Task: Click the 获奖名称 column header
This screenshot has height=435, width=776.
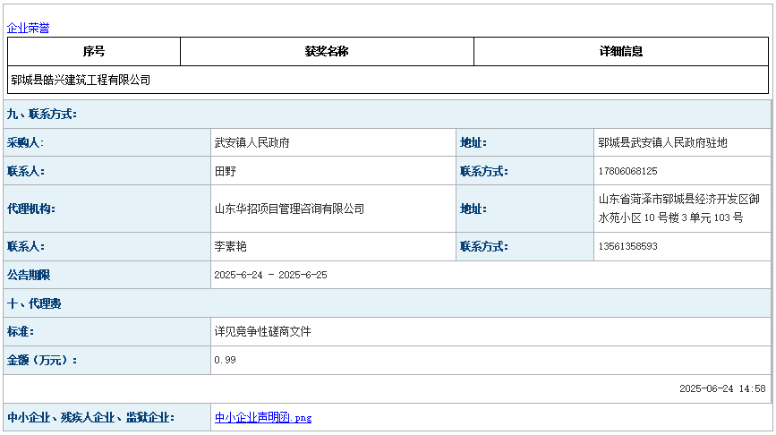Action: click(327, 52)
